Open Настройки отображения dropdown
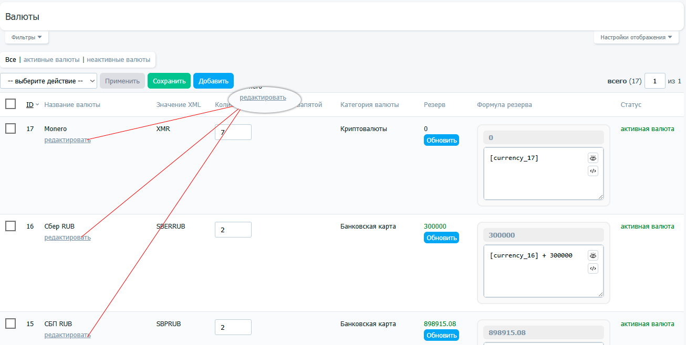686x345 pixels. tap(636, 38)
